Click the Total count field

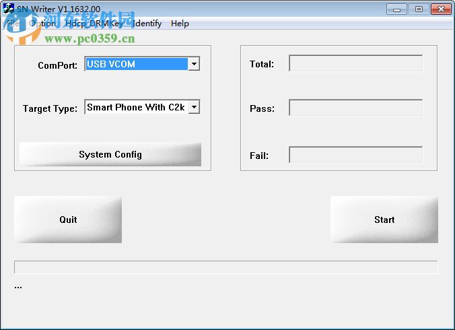(356, 63)
